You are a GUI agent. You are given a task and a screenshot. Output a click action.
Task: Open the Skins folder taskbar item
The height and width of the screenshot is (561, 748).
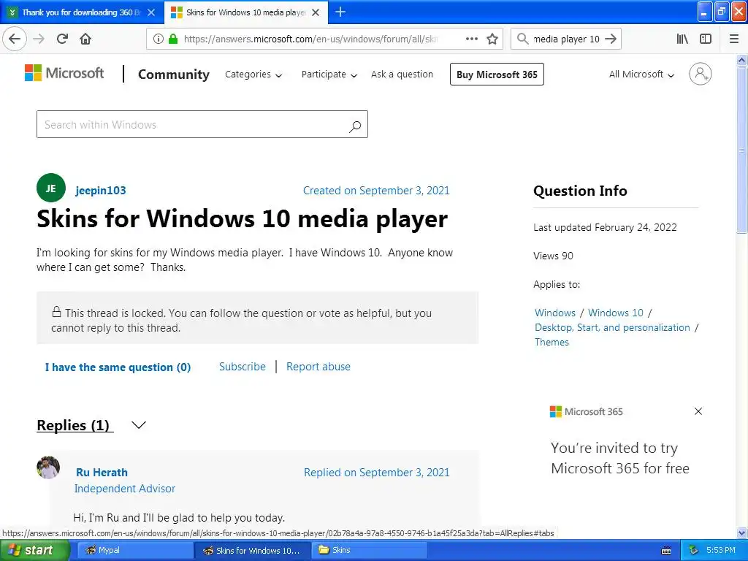(369, 551)
